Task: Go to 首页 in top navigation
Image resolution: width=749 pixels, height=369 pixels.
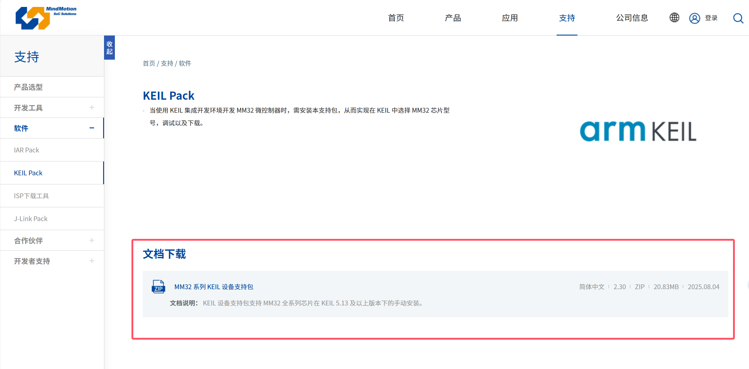Action: point(396,18)
